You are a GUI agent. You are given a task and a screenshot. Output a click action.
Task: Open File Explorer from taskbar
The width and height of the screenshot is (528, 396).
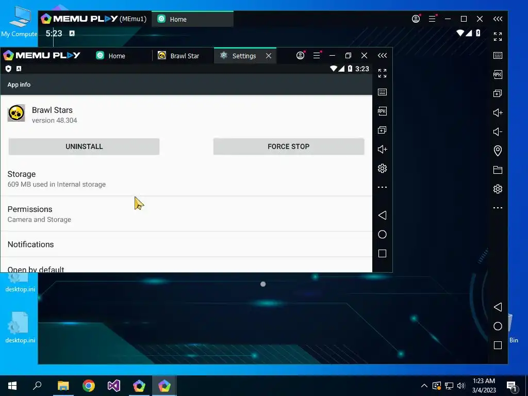click(63, 386)
